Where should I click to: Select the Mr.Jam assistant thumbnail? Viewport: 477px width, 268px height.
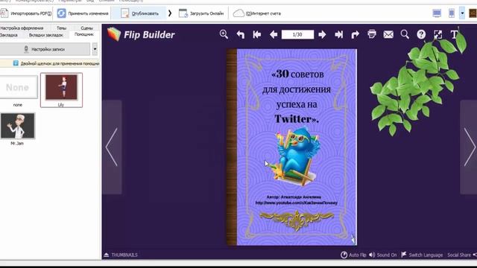click(18, 126)
